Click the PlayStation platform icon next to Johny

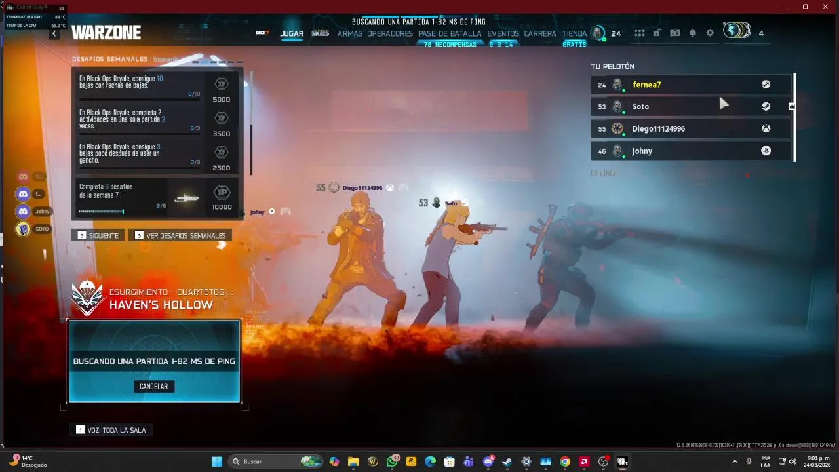pyautogui.click(x=766, y=151)
